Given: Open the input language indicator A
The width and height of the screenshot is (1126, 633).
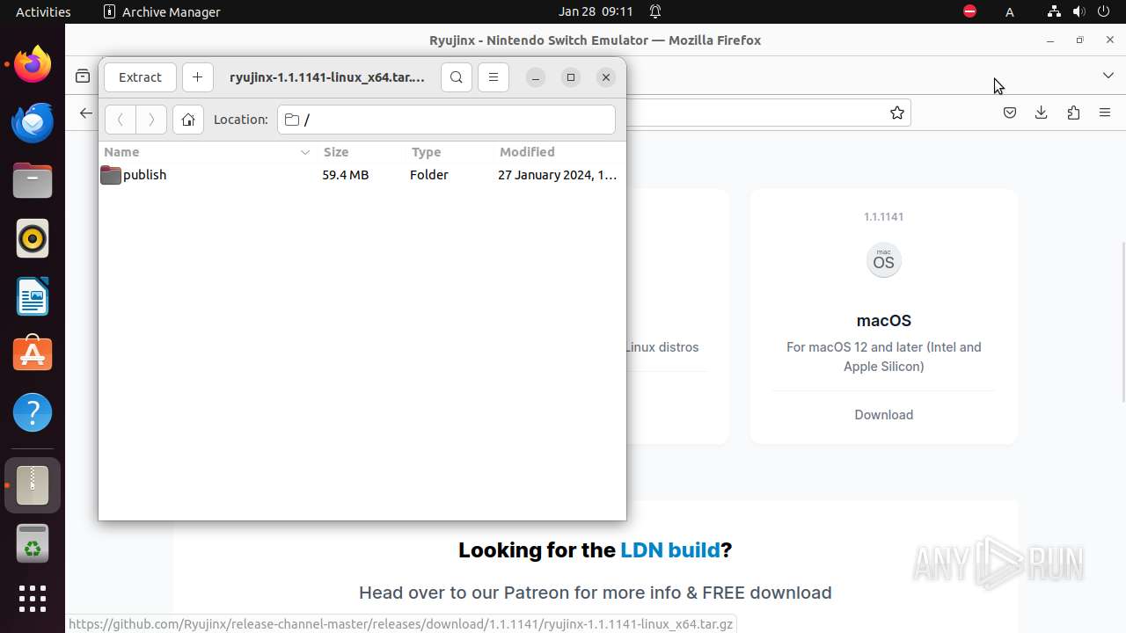Looking at the screenshot, I should pos(1010,11).
